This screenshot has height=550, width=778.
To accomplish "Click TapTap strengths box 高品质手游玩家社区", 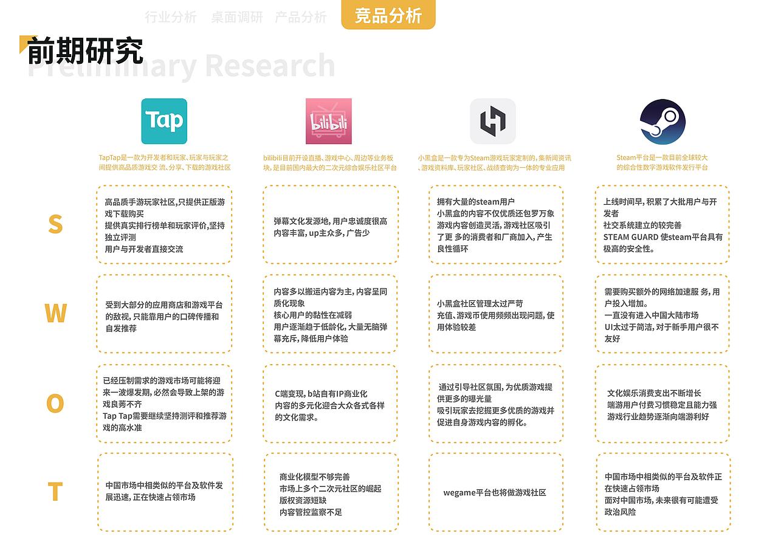I will click(164, 225).
